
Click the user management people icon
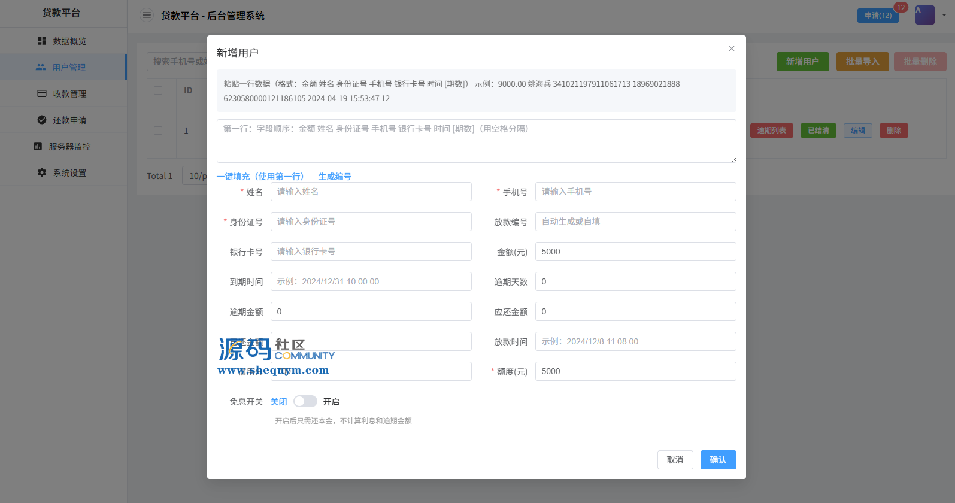(x=41, y=67)
